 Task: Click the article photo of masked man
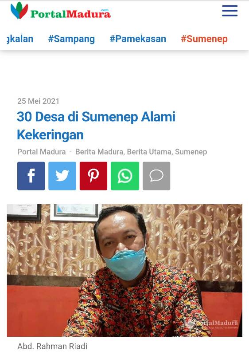pos(125,270)
